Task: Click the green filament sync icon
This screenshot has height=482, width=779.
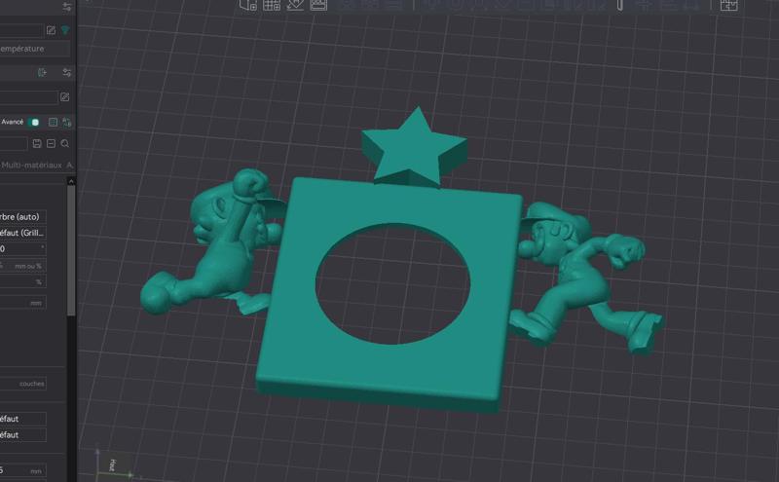Action: click(x=42, y=73)
